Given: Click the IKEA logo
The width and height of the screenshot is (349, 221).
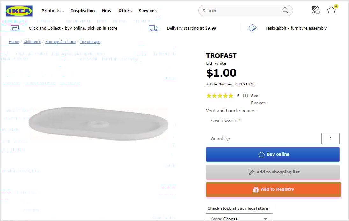Looking at the screenshot, I should [19, 11].
